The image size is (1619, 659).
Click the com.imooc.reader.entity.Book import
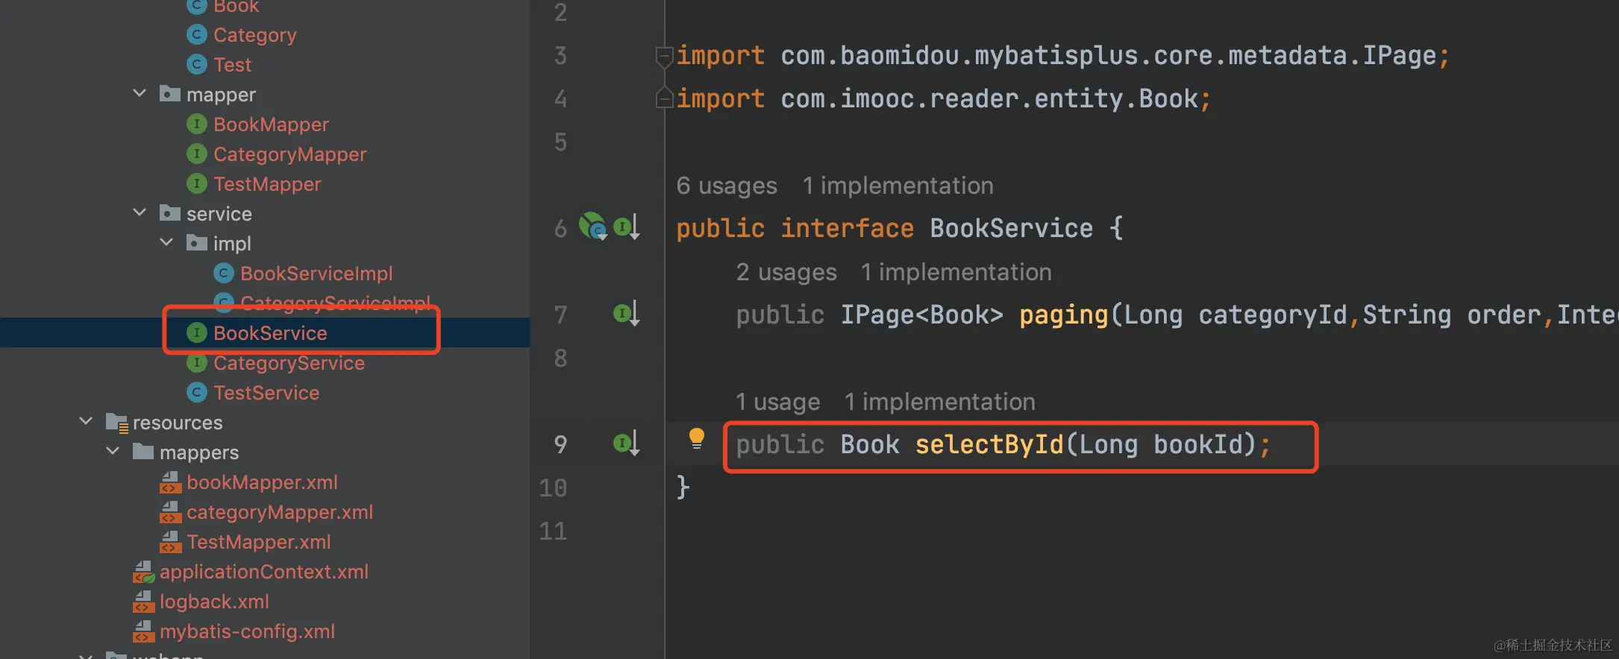(x=944, y=98)
